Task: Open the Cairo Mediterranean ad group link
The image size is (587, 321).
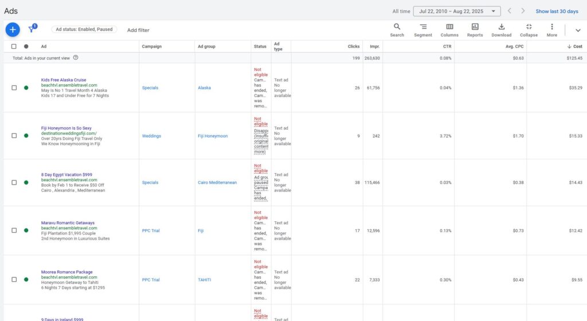Action: [x=217, y=182]
